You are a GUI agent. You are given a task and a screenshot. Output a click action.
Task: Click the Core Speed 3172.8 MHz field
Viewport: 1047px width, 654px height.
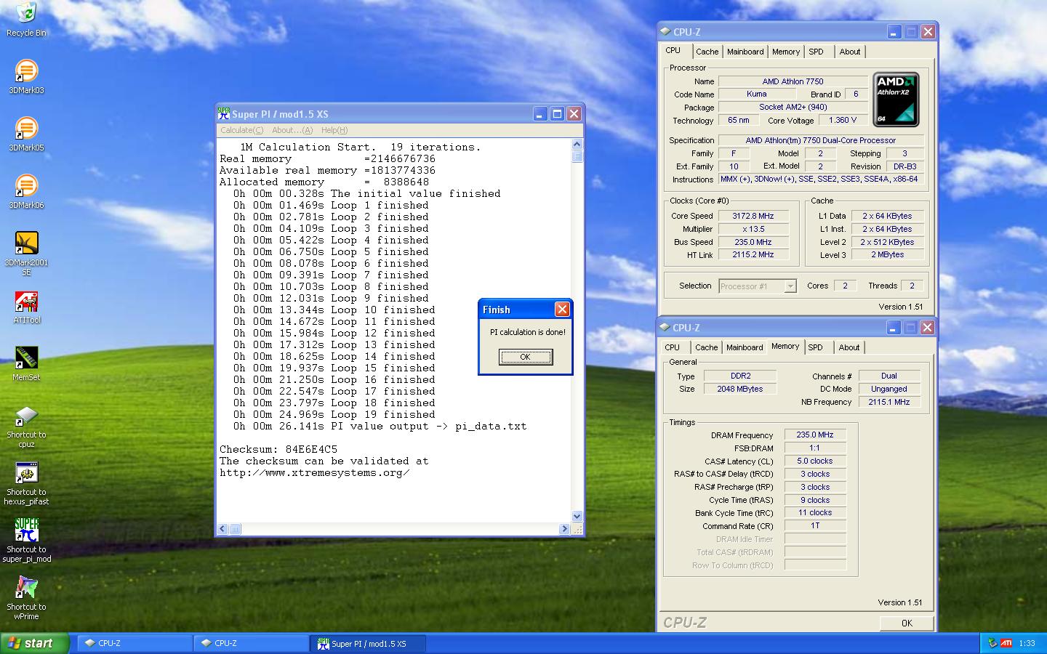(x=753, y=216)
